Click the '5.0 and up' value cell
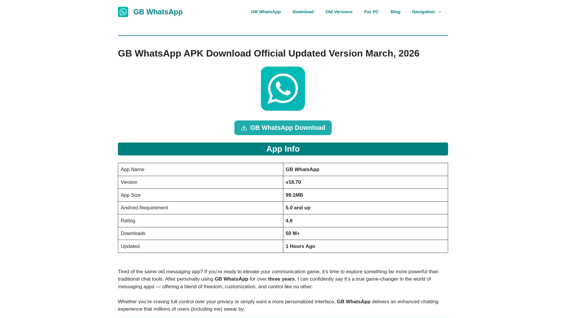Image resolution: width=566 pixels, height=318 pixels. (365, 208)
